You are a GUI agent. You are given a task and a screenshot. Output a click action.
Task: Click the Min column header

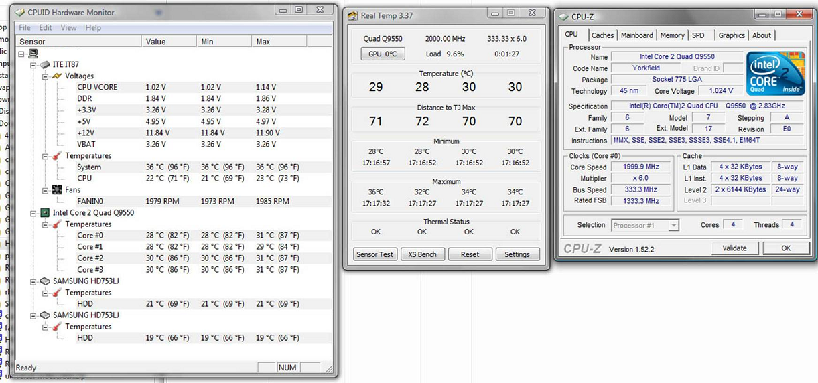[x=224, y=42]
